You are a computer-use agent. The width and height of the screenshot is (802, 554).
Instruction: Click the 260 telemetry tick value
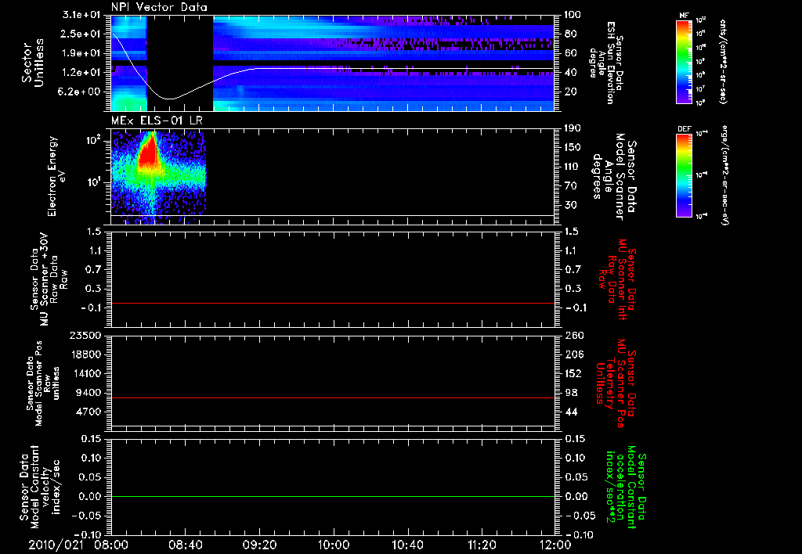click(573, 335)
